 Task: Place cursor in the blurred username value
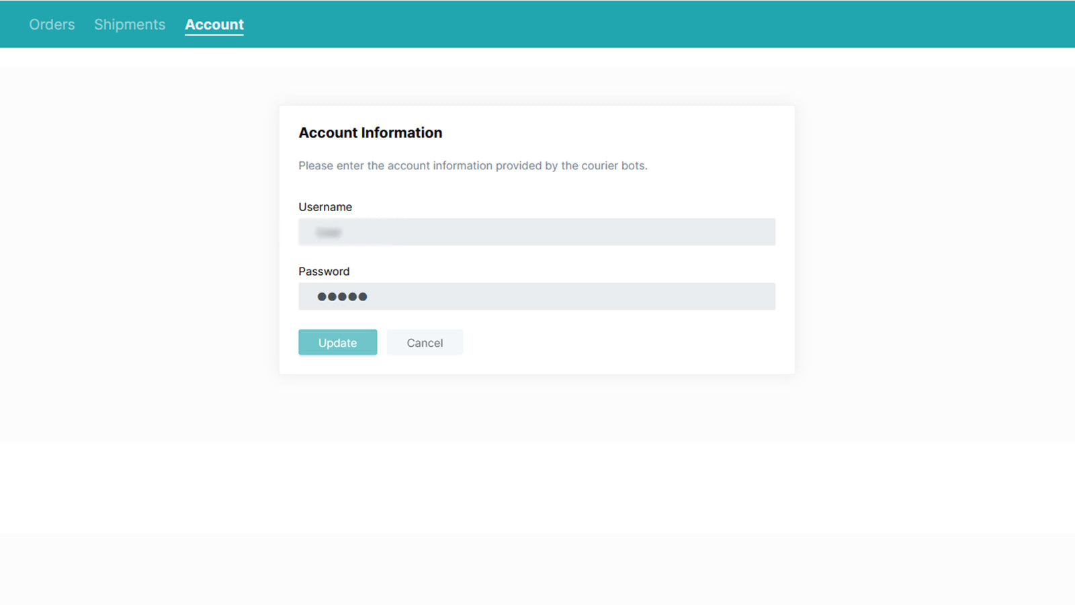click(329, 232)
